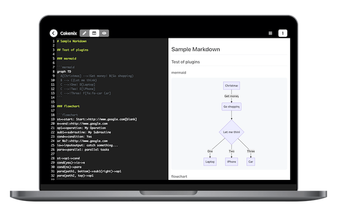Click the "1" counter button

point(282,33)
